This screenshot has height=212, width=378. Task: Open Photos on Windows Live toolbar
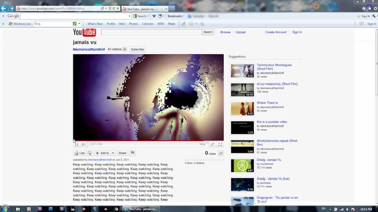click(x=133, y=24)
